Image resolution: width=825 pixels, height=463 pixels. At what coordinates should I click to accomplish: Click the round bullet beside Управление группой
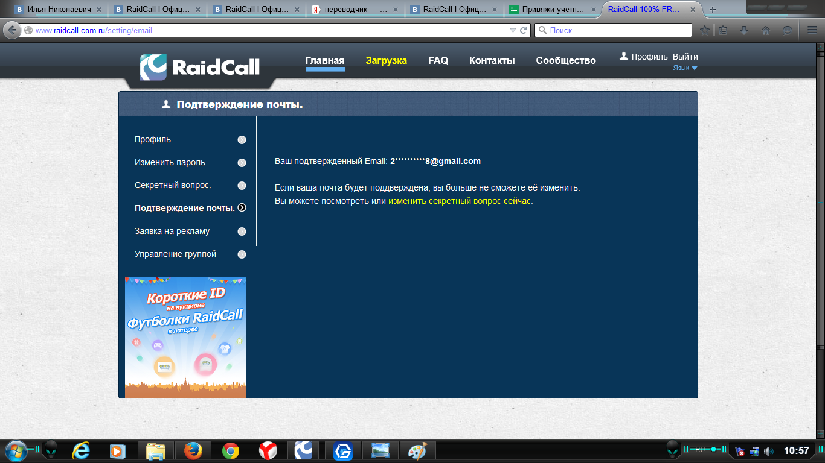click(242, 254)
